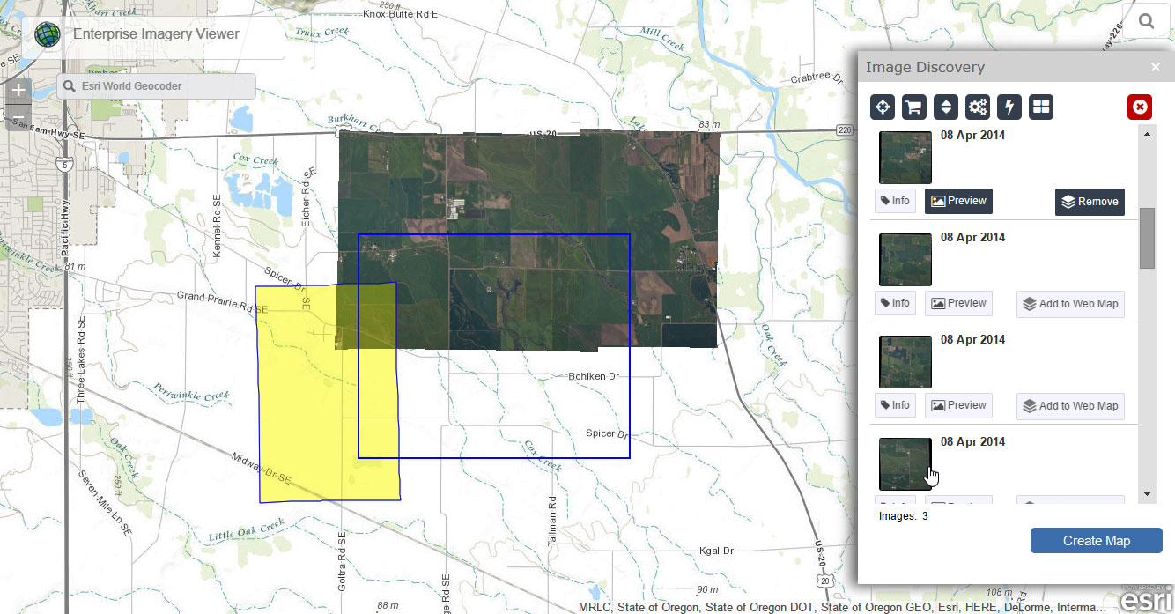Click the lightning bolt icon

click(x=1009, y=107)
